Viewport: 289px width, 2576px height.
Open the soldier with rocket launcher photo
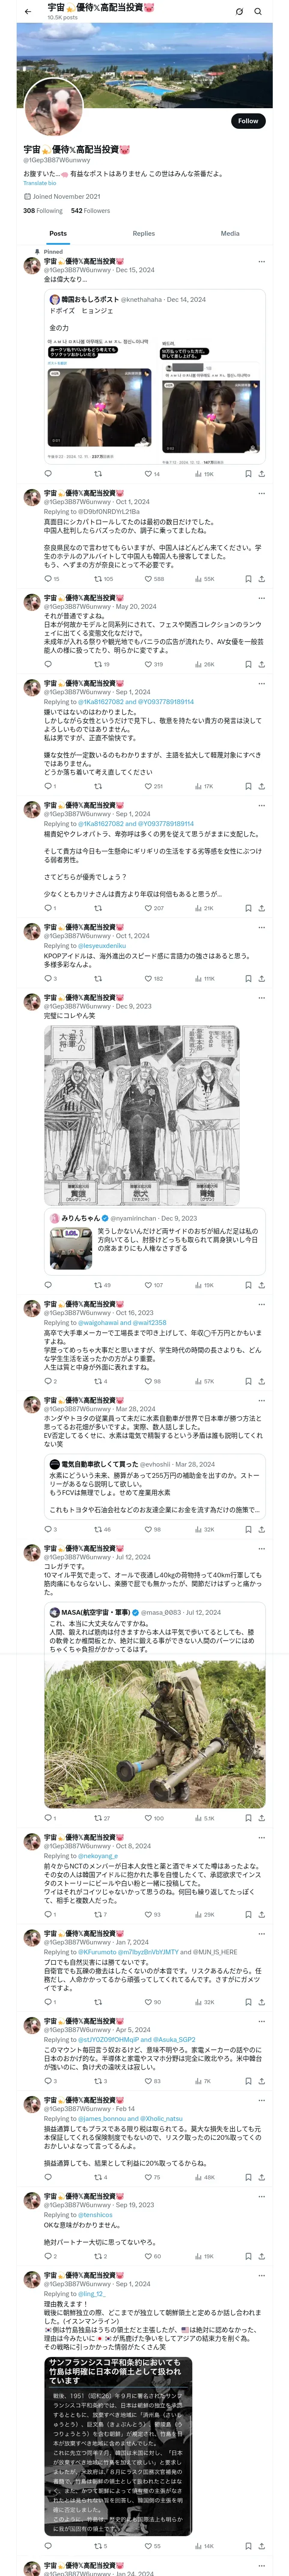coord(155,1727)
